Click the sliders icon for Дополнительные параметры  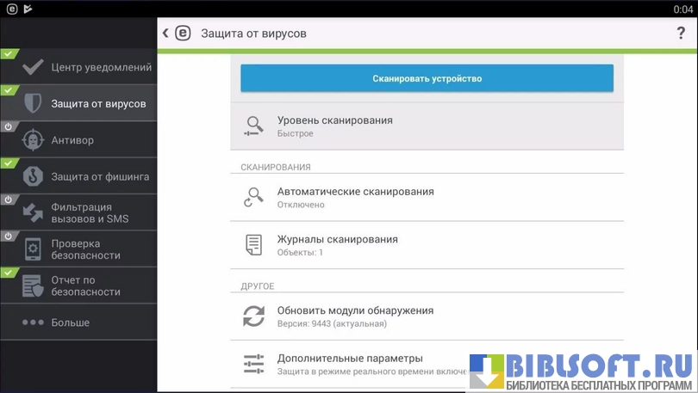253,364
